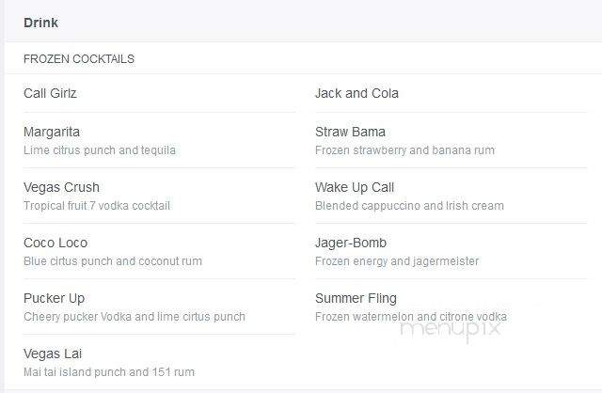Viewport: 602px width, 393px height.
Task: Click the Pucker Up drink entry
Action: tap(55, 299)
